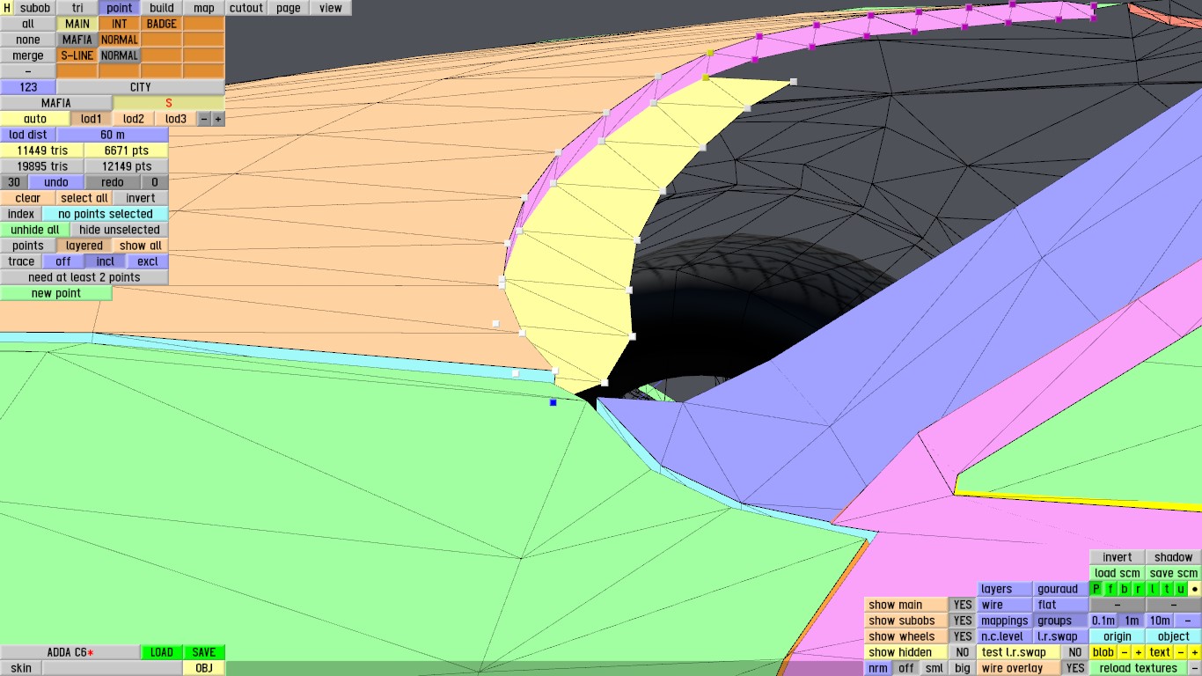Select NORMAL cell next to S-LINE
This screenshot has width=1202, height=676.
(120, 55)
